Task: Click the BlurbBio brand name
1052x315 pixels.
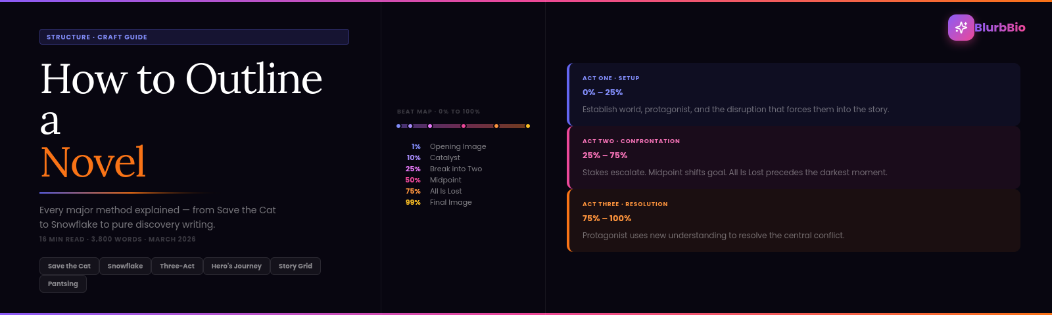Action: click(x=999, y=28)
